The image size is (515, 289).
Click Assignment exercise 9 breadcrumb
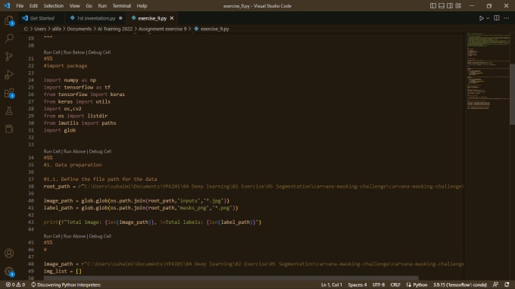pyautogui.click(x=162, y=29)
